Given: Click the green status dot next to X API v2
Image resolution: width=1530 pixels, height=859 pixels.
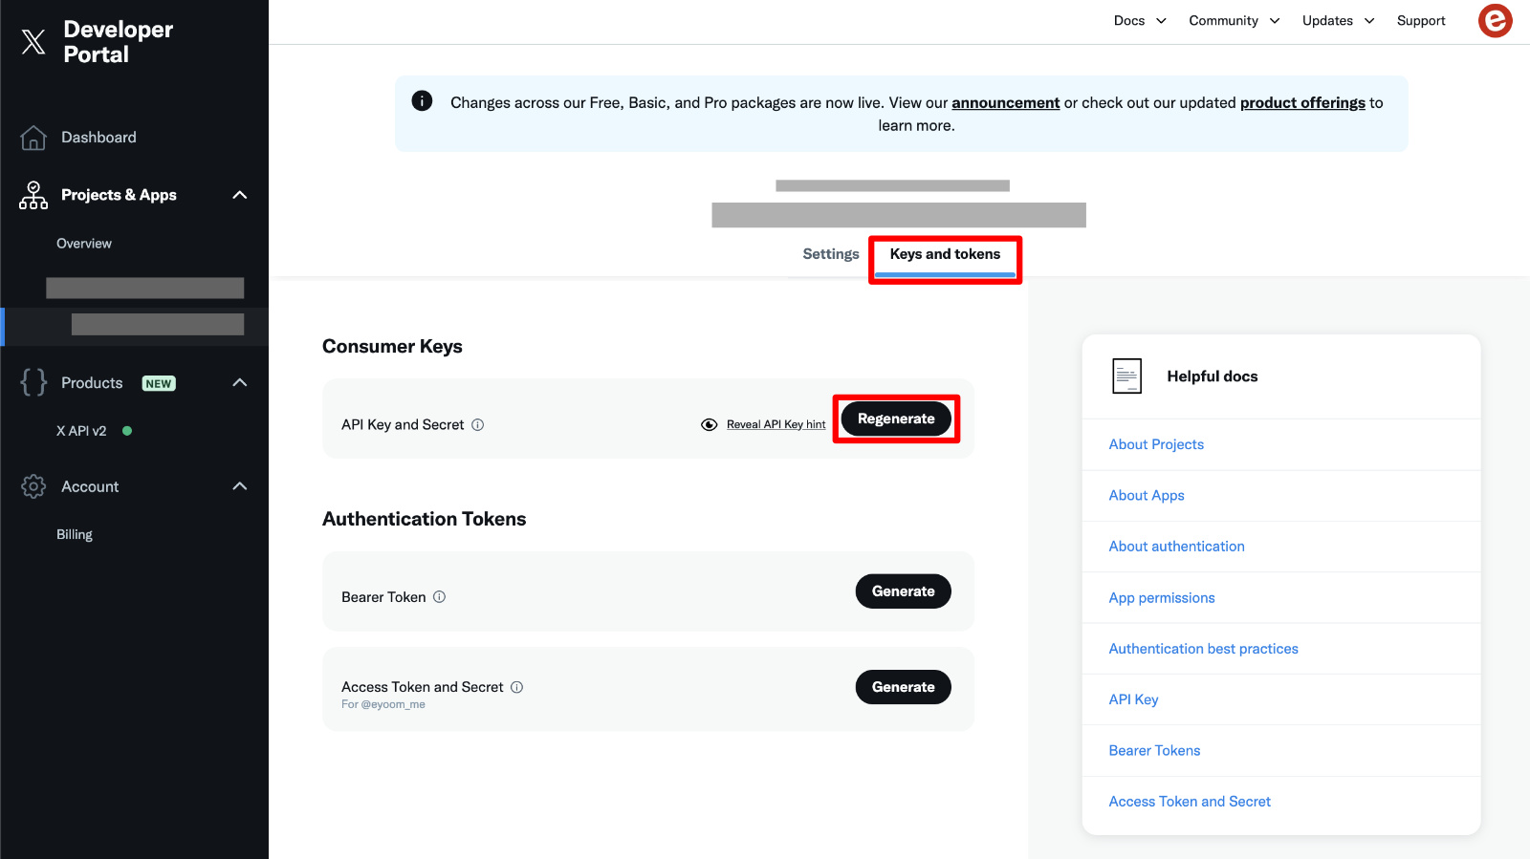Looking at the screenshot, I should pyautogui.click(x=127, y=431).
